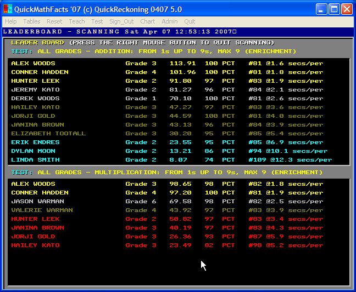Open the Help menu
This screenshot has height=292, width=356.
tap(11, 21)
